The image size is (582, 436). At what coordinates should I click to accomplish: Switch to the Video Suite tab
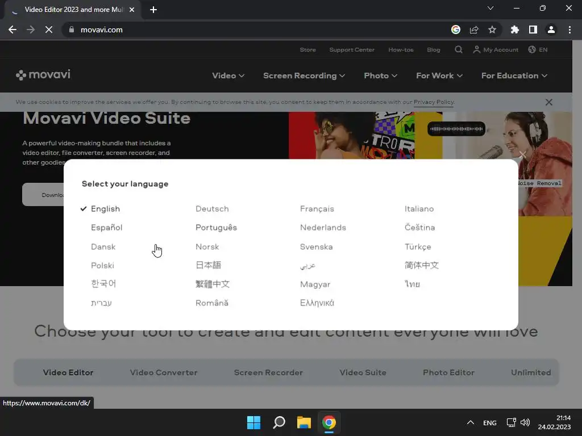(x=363, y=372)
